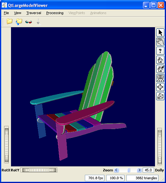Click the RotX thumbwheel on the left side
The image size is (166, 183).
point(7,145)
